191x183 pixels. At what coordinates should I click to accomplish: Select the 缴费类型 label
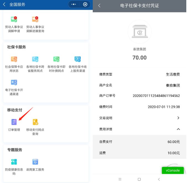coord(106,74)
